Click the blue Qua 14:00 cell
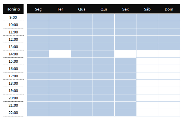 point(82,54)
